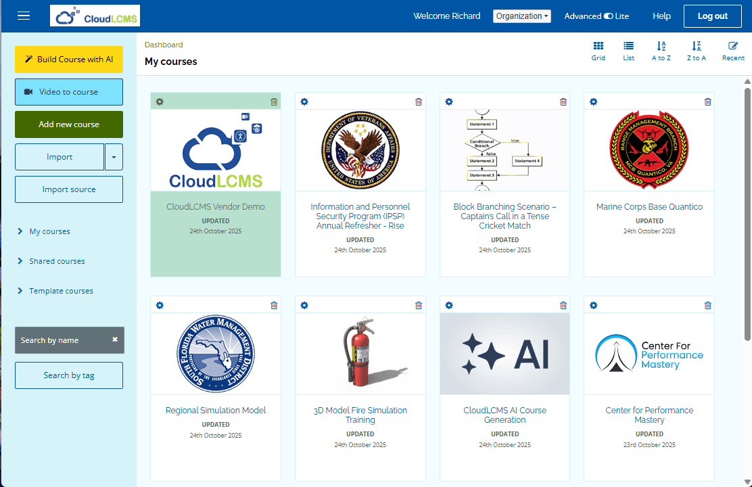752x487 pixels.
Task: Open the CloudLCMS AI Course Generation course
Action: (x=504, y=415)
